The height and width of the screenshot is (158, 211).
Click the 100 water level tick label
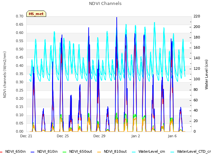tap(197, 79)
